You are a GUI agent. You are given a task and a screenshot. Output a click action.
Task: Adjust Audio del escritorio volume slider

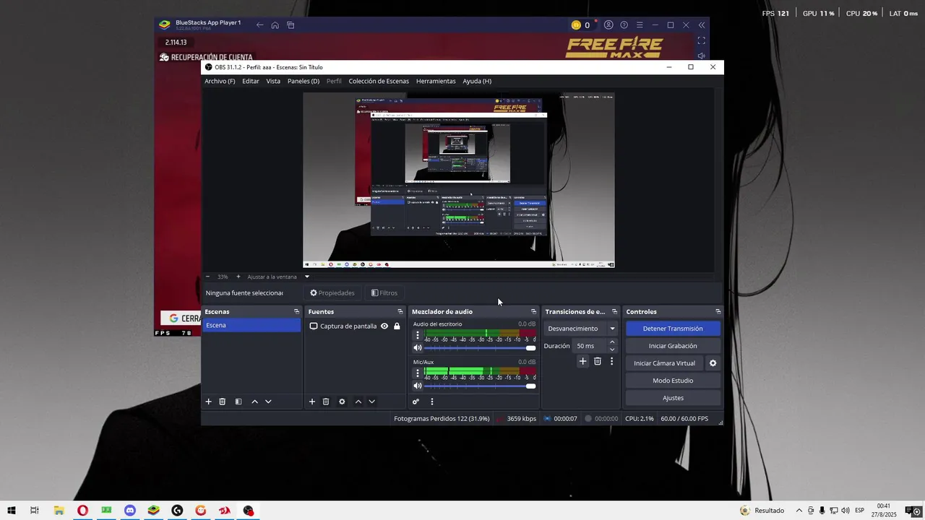480,348
